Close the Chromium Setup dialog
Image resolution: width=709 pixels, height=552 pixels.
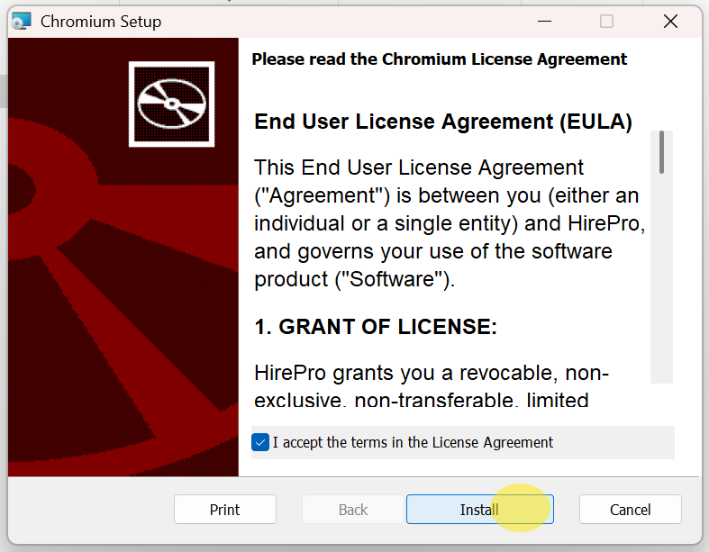[670, 22]
